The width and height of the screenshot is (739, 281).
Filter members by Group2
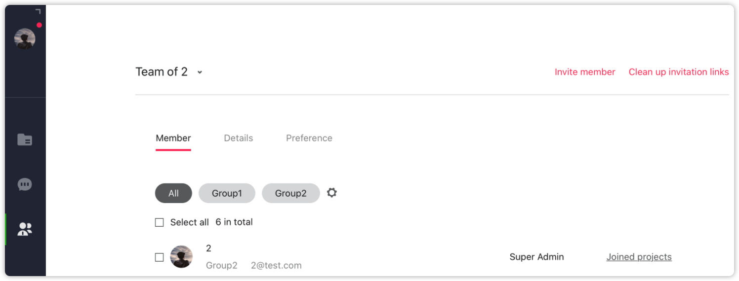(291, 193)
